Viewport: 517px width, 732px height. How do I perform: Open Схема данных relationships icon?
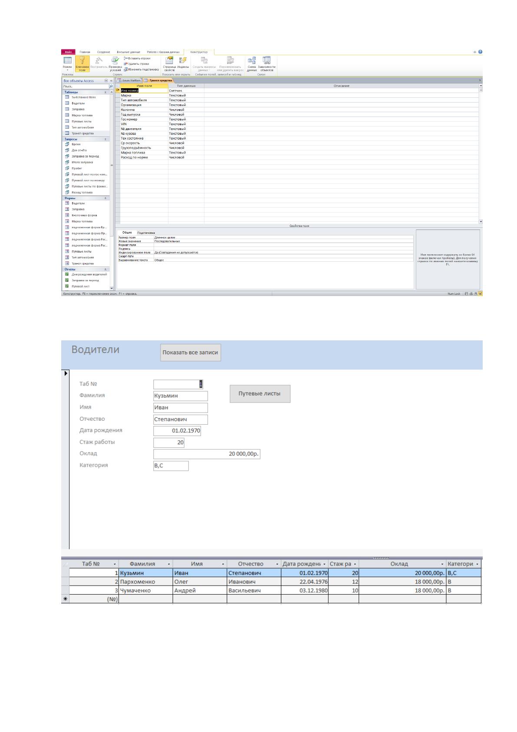[x=252, y=60]
